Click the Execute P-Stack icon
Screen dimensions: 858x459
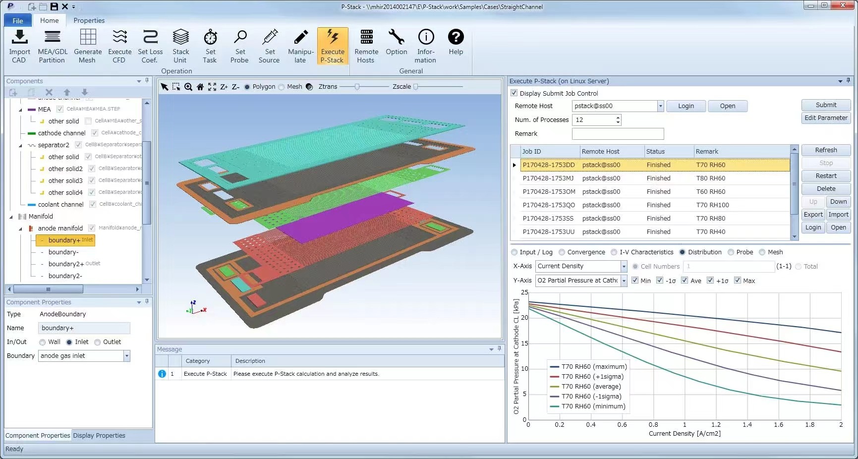[333, 37]
